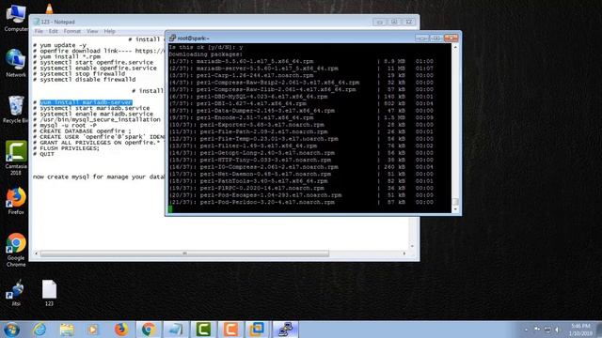Click the Notepad horizontal scrollbar thumb

(184, 253)
